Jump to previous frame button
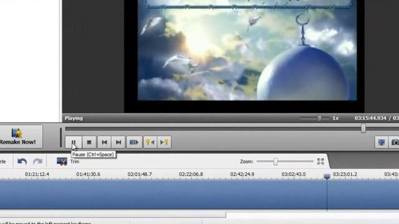 [x=104, y=142]
